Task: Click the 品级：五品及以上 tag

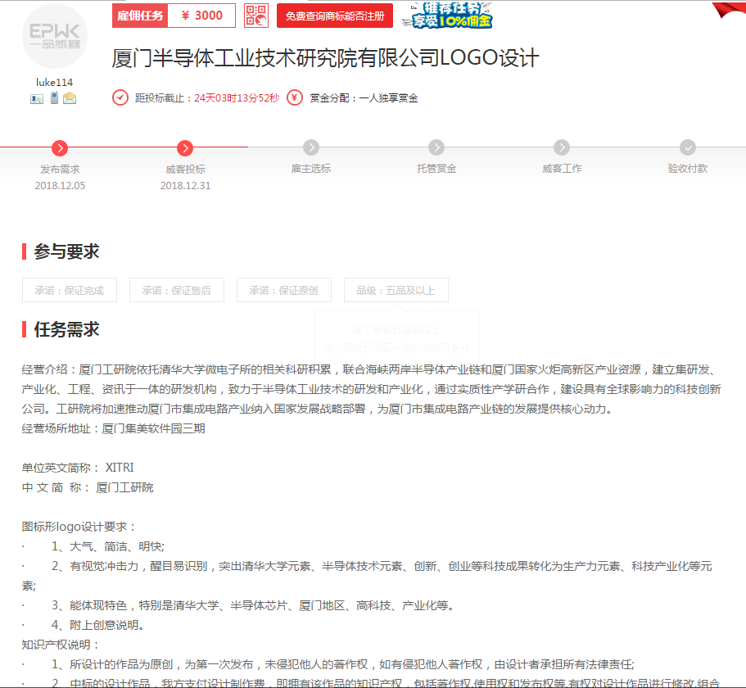Action: click(396, 290)
